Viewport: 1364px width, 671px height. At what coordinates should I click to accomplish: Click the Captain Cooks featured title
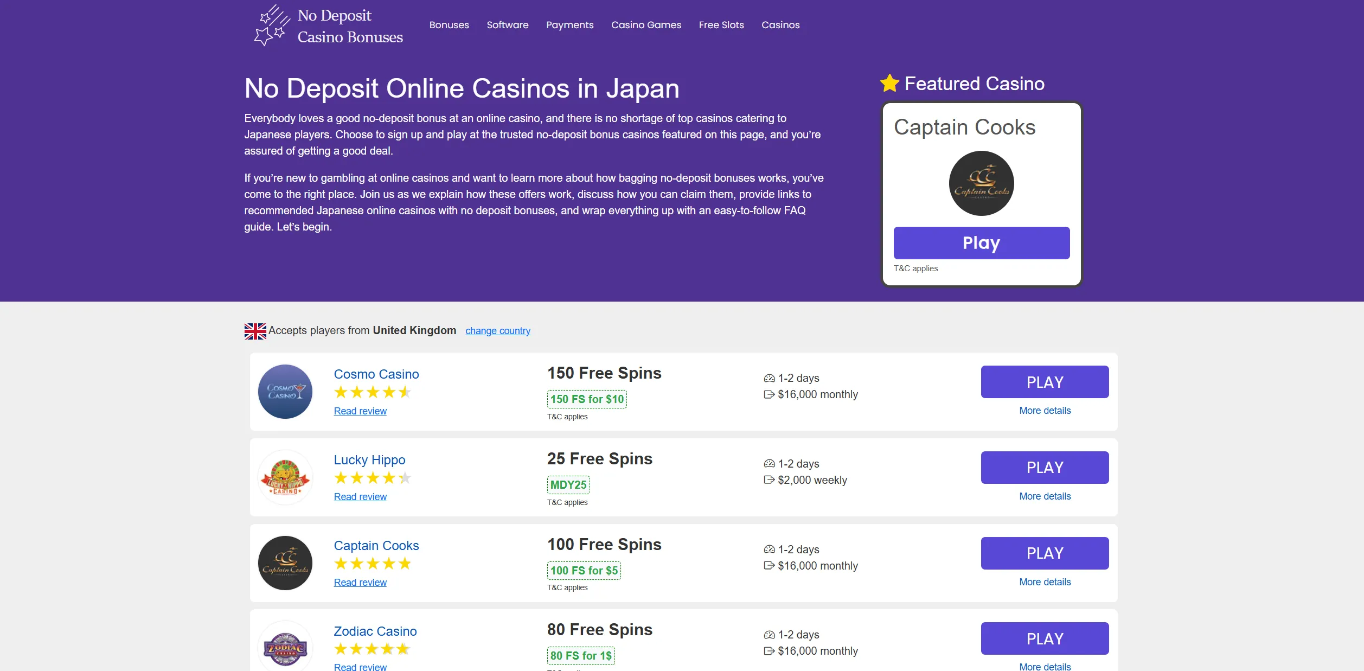tap(964, 127)
